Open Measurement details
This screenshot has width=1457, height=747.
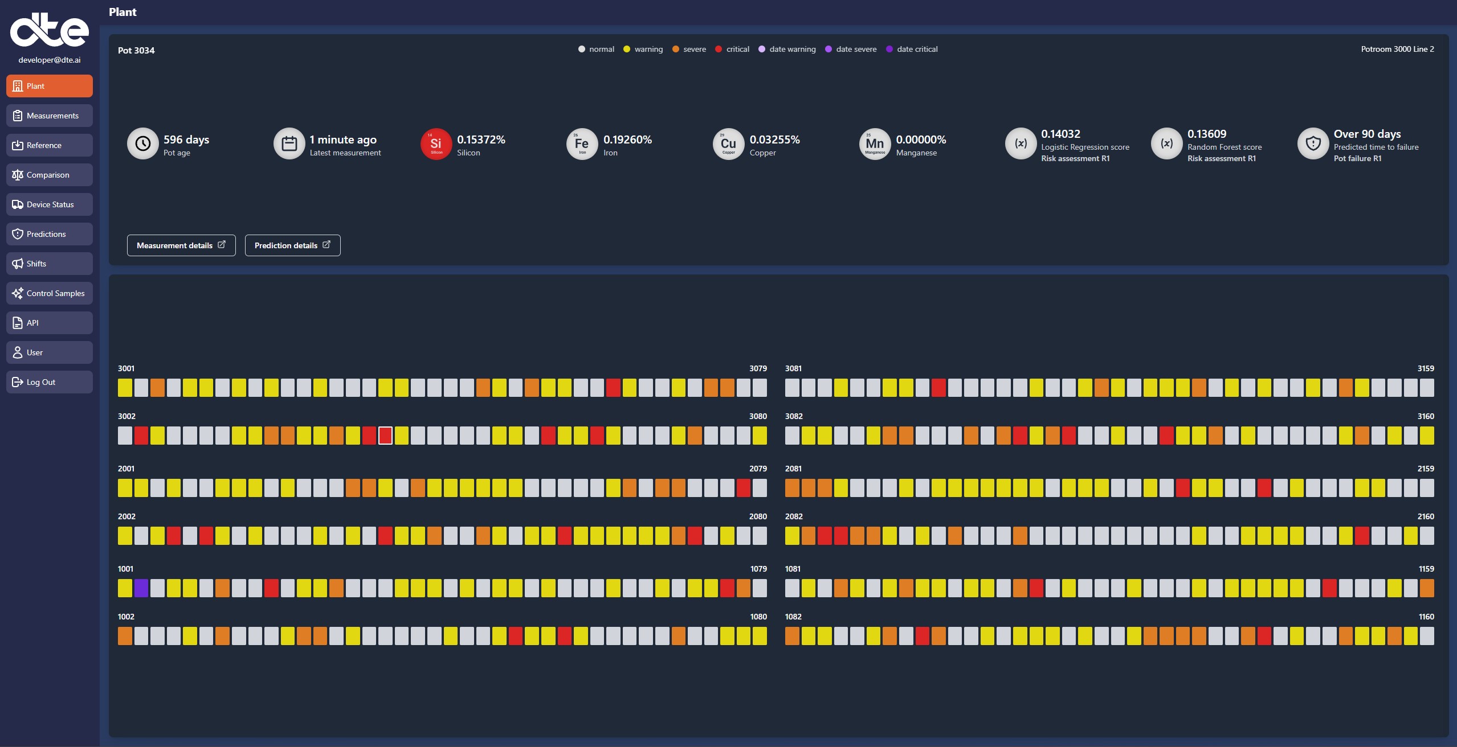(x=181, y=245)
